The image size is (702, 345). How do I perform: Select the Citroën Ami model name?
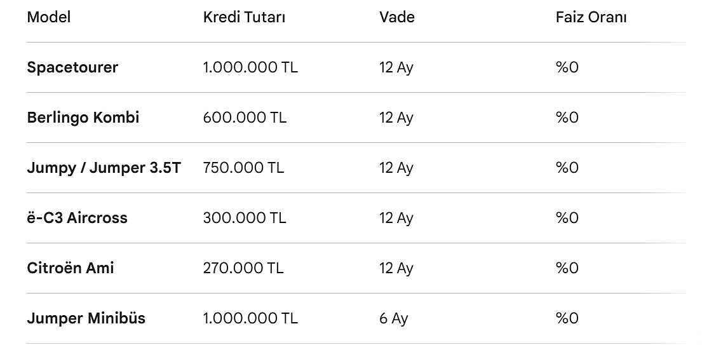pos(71,268)
